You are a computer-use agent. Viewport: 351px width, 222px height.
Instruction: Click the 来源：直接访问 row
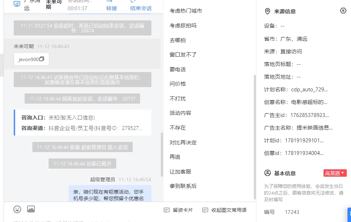283,52
